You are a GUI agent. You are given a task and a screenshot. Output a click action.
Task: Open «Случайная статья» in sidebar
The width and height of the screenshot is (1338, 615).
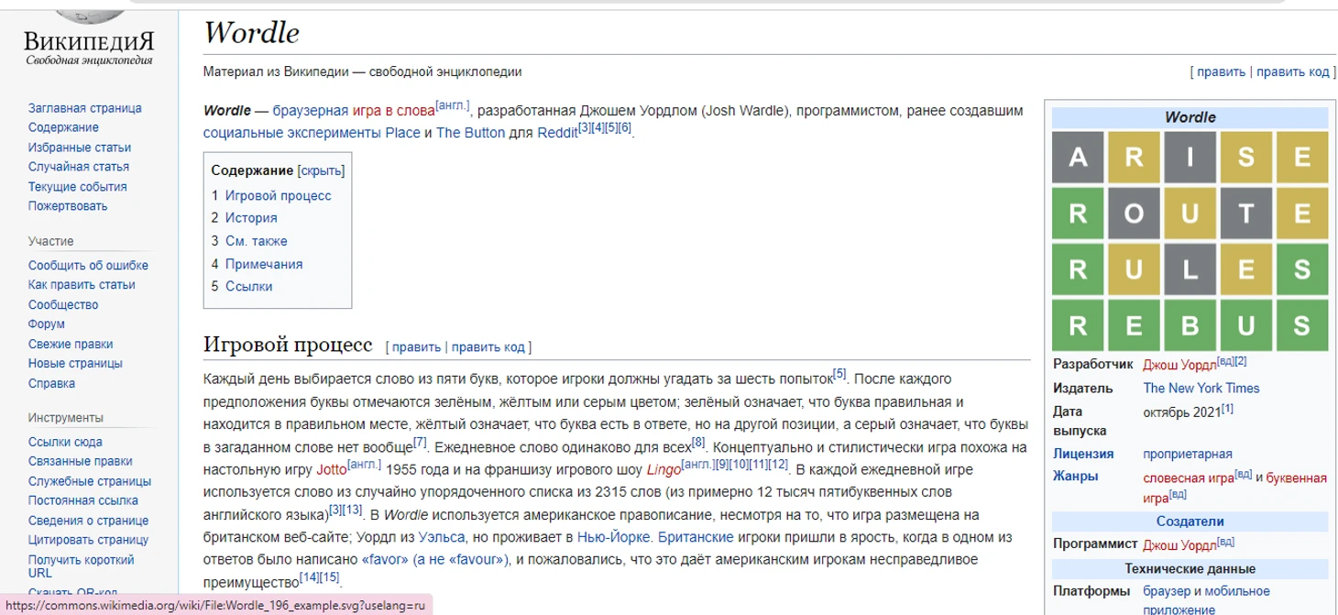(79, 167)
